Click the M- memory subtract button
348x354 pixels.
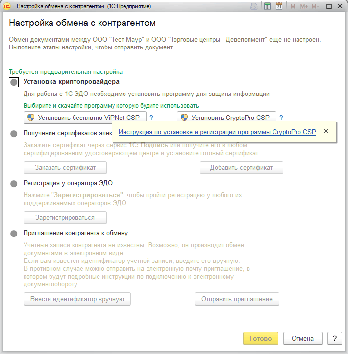(315, 6)
